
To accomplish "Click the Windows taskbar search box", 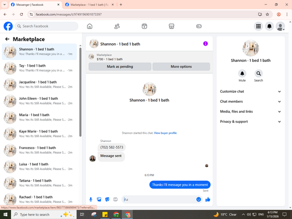I will (x=44, y=214).
